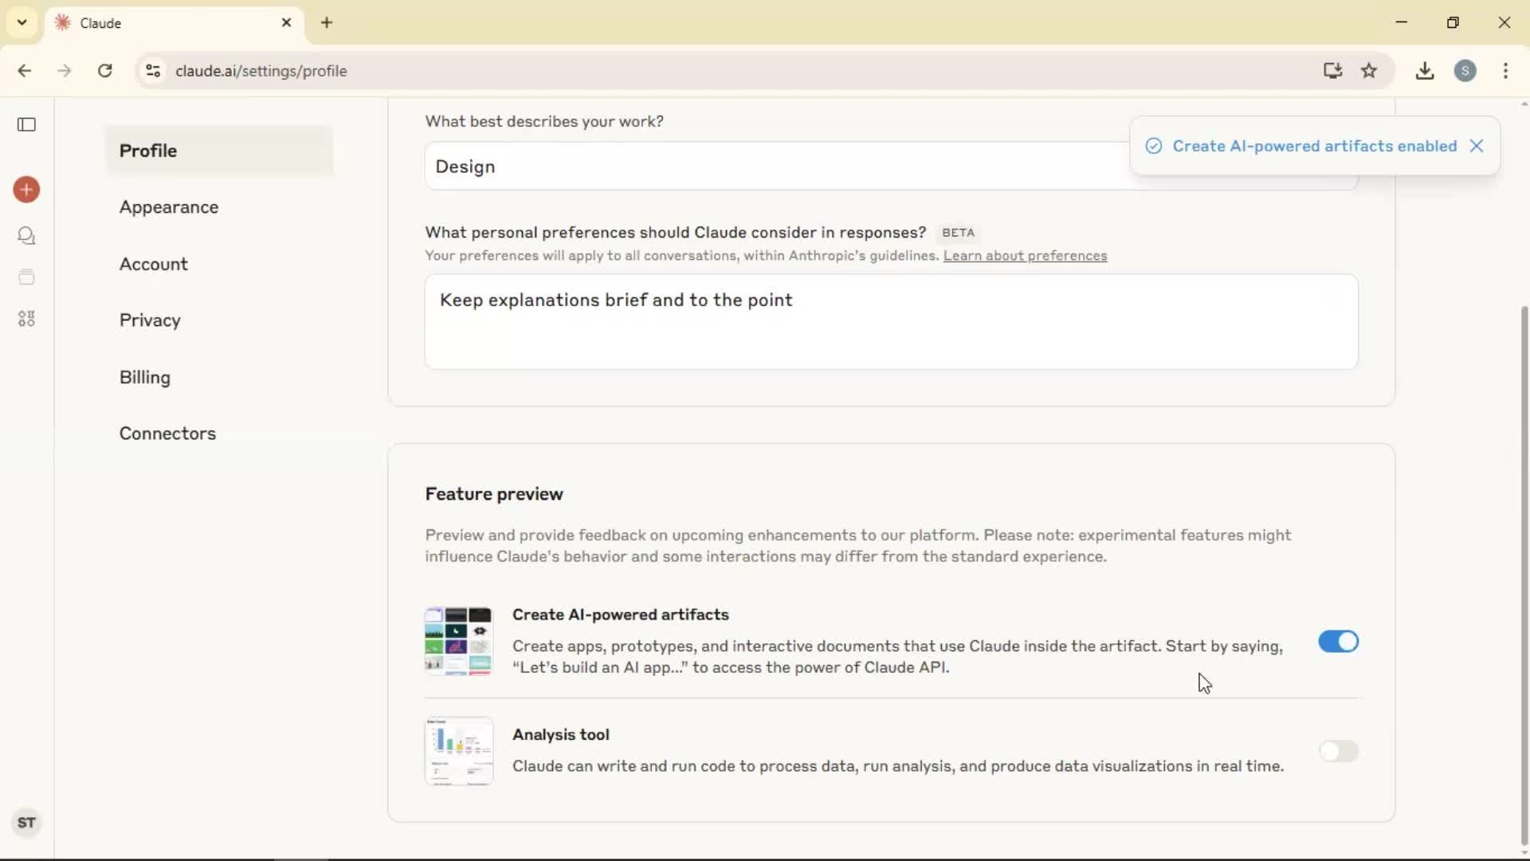1530x861 pixels.
Task: Disable Create AI-powered artifacts toggle
Action: tap(1338, 642)
